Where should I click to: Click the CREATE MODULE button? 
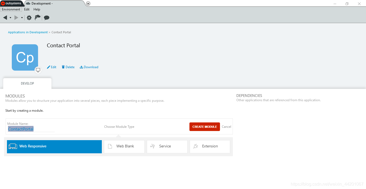pyautogui.click(x=205, y=127)
